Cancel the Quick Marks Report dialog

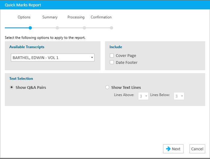(197, 149)
